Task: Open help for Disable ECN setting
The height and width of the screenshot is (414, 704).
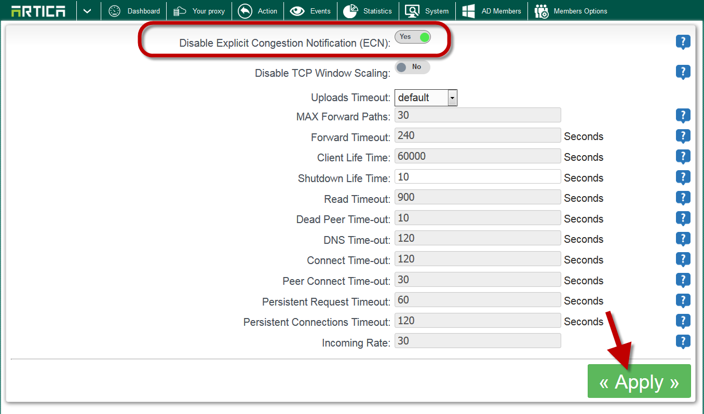Action: click(683, 42)
